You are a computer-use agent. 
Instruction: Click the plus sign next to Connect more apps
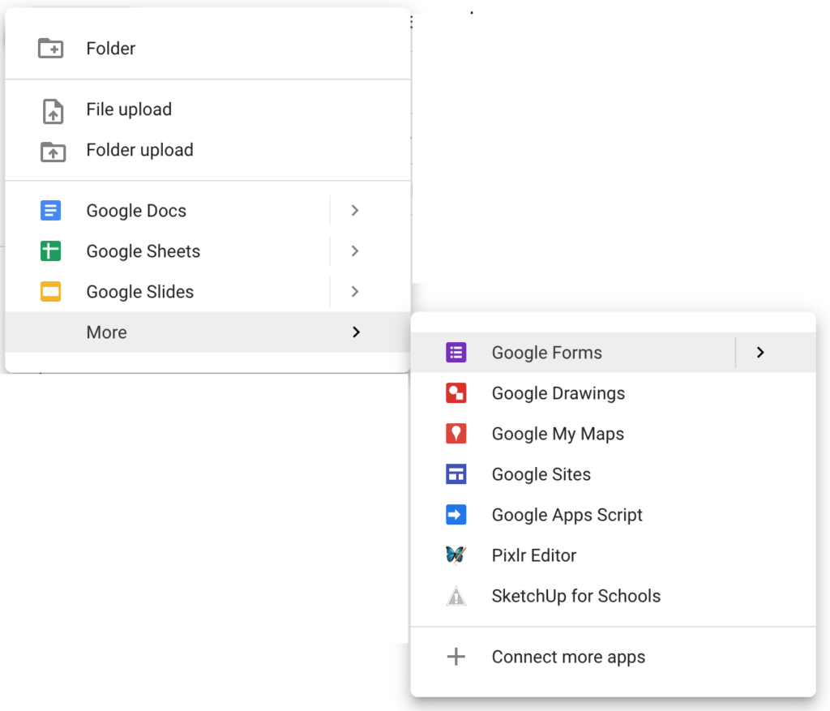coord(457,657)
